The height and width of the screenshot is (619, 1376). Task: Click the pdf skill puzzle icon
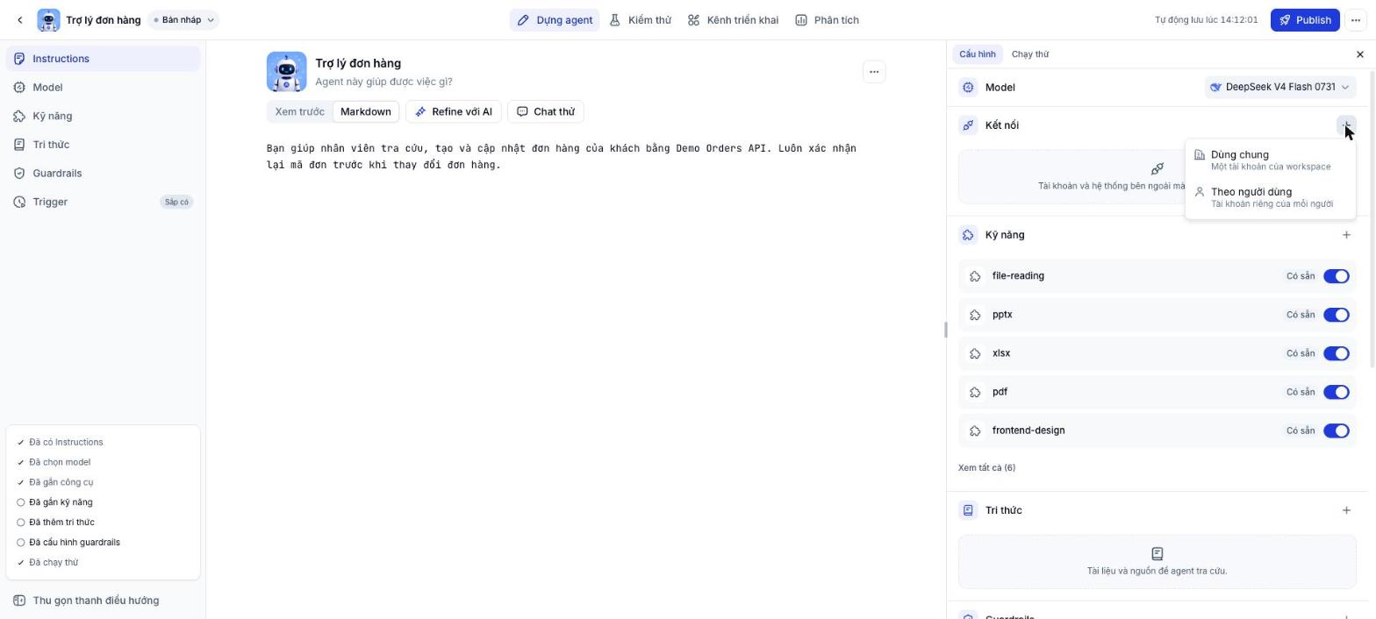pyautogui.click(x=975, y=392)
